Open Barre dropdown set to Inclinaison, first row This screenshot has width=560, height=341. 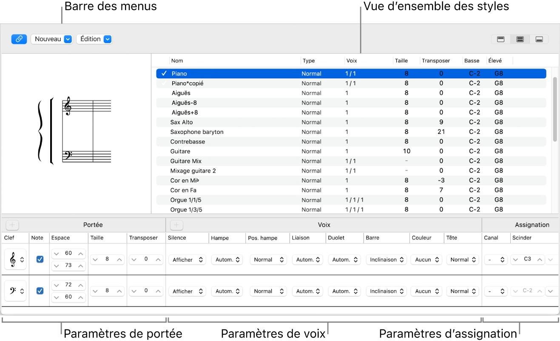pos(386,260)
